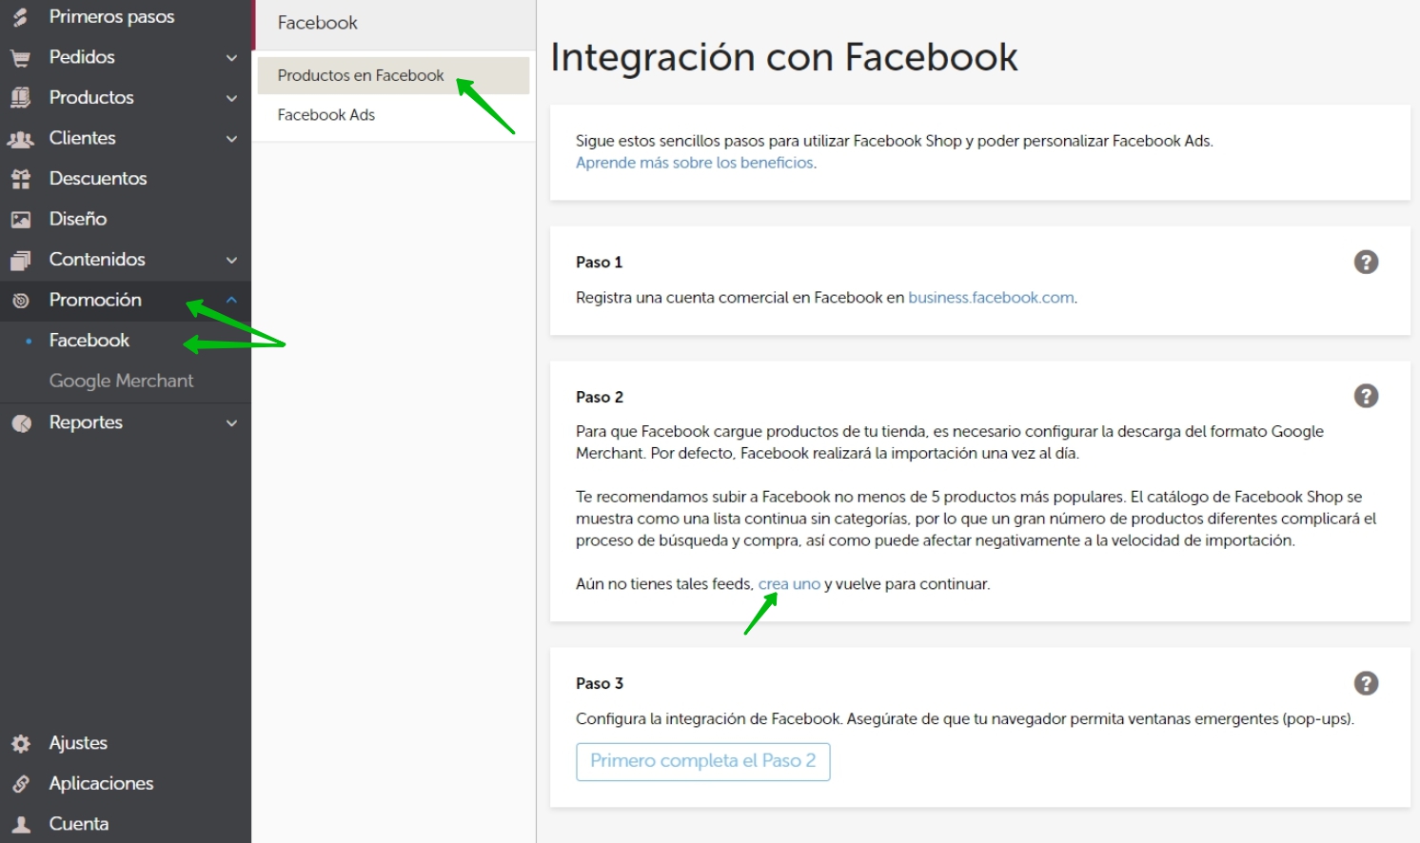Click the gift icon for Descuentos
1420x843 pixels.
click(20, 179)
